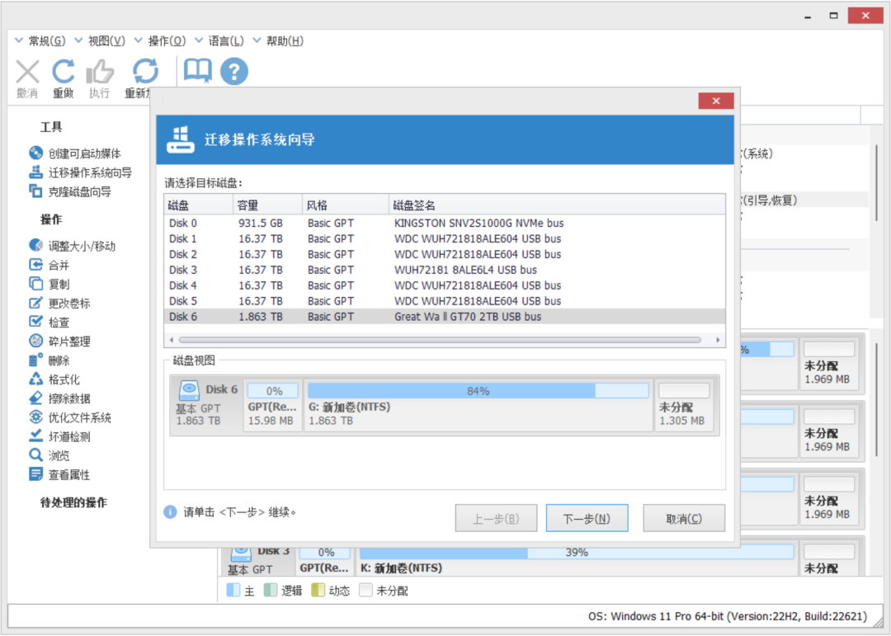Click the 重新加载 refresh icon
The width and height of the screenshot is (891, 636).
(145, 72)
